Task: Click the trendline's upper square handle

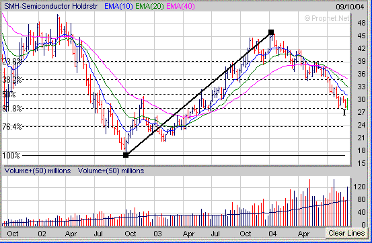Action: point(271,32)
